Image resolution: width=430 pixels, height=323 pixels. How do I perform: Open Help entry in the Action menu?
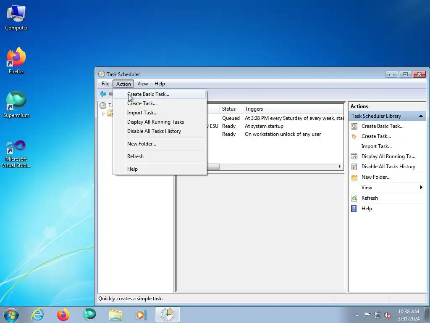(x=160, y=169)
